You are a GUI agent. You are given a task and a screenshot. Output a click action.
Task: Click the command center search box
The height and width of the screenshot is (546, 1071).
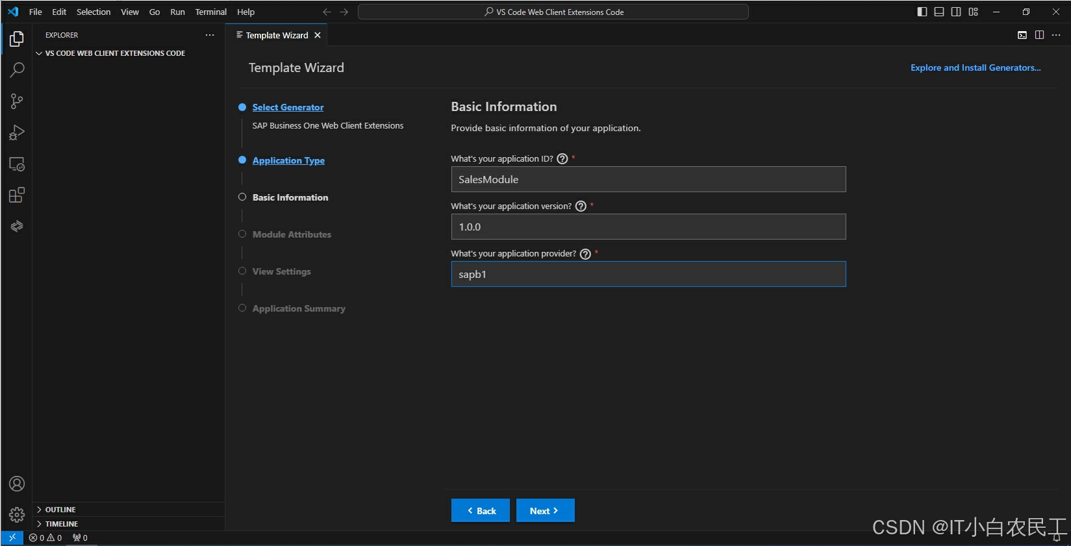pyautogui.click(x=553, y=12)
